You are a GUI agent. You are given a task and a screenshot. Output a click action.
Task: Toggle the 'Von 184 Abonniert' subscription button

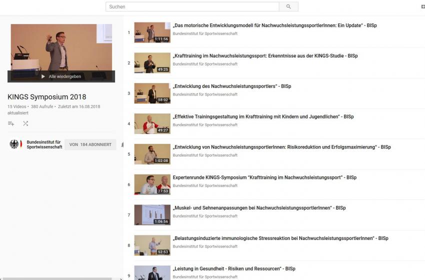pyautogui.click(x=90, y=144)
